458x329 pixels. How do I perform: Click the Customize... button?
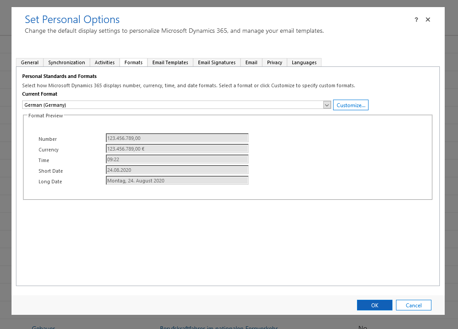click(x=351, y=105)
